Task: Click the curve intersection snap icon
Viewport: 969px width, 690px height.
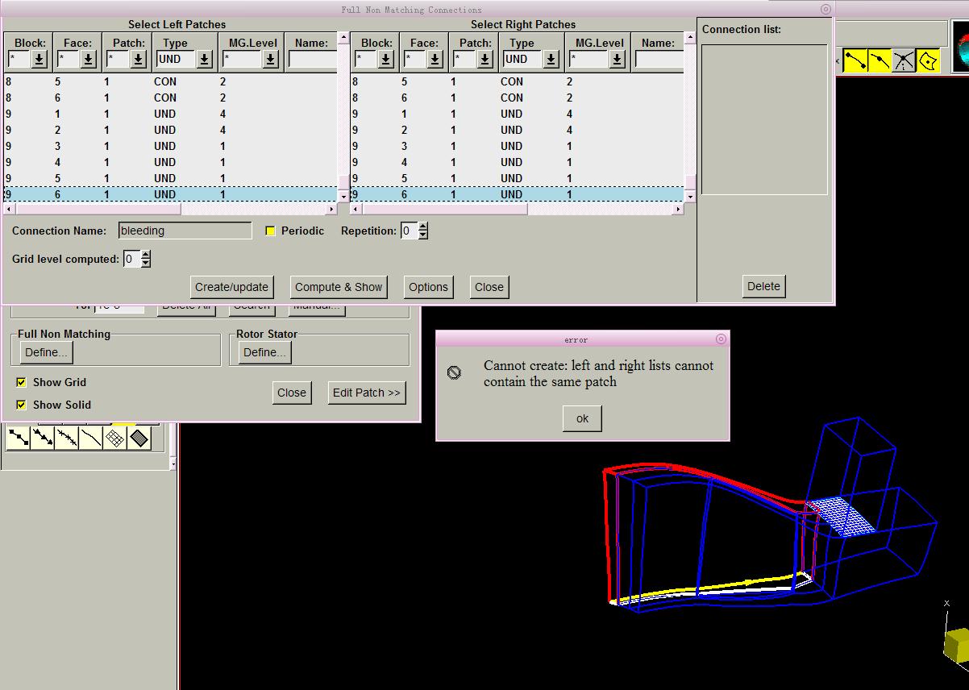Action: click(x=904, y=60)
